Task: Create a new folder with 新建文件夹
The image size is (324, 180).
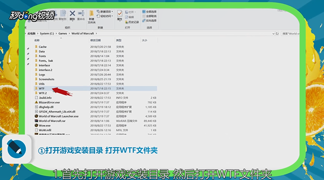Action: (x=91, y=17)
